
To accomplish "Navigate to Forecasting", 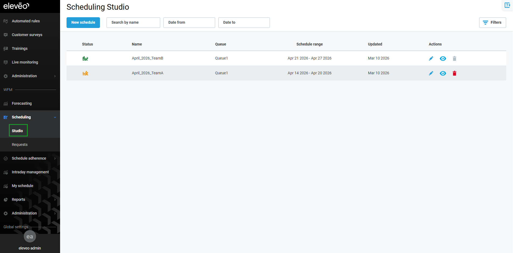I will 22,103.
